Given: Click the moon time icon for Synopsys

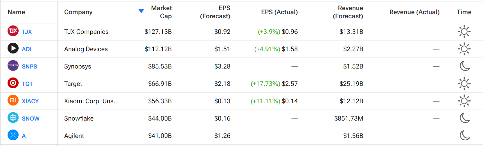Looking at the screenshot, I should tap(465, 66).
